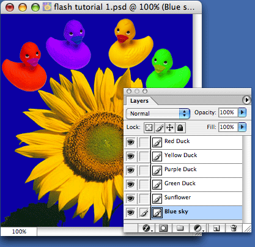The image size is (255, 247).
Task: Expand the Fill percentage arrow
Action: tap(242, 127)
